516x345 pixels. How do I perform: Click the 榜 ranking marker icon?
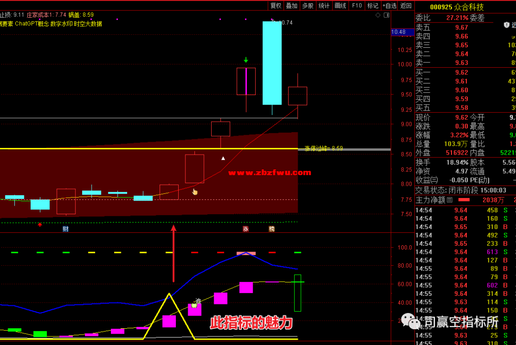(271, 229)
